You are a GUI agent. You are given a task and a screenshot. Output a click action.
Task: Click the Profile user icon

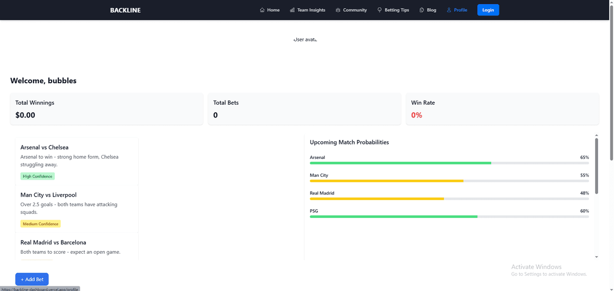[x=449, y=10]
